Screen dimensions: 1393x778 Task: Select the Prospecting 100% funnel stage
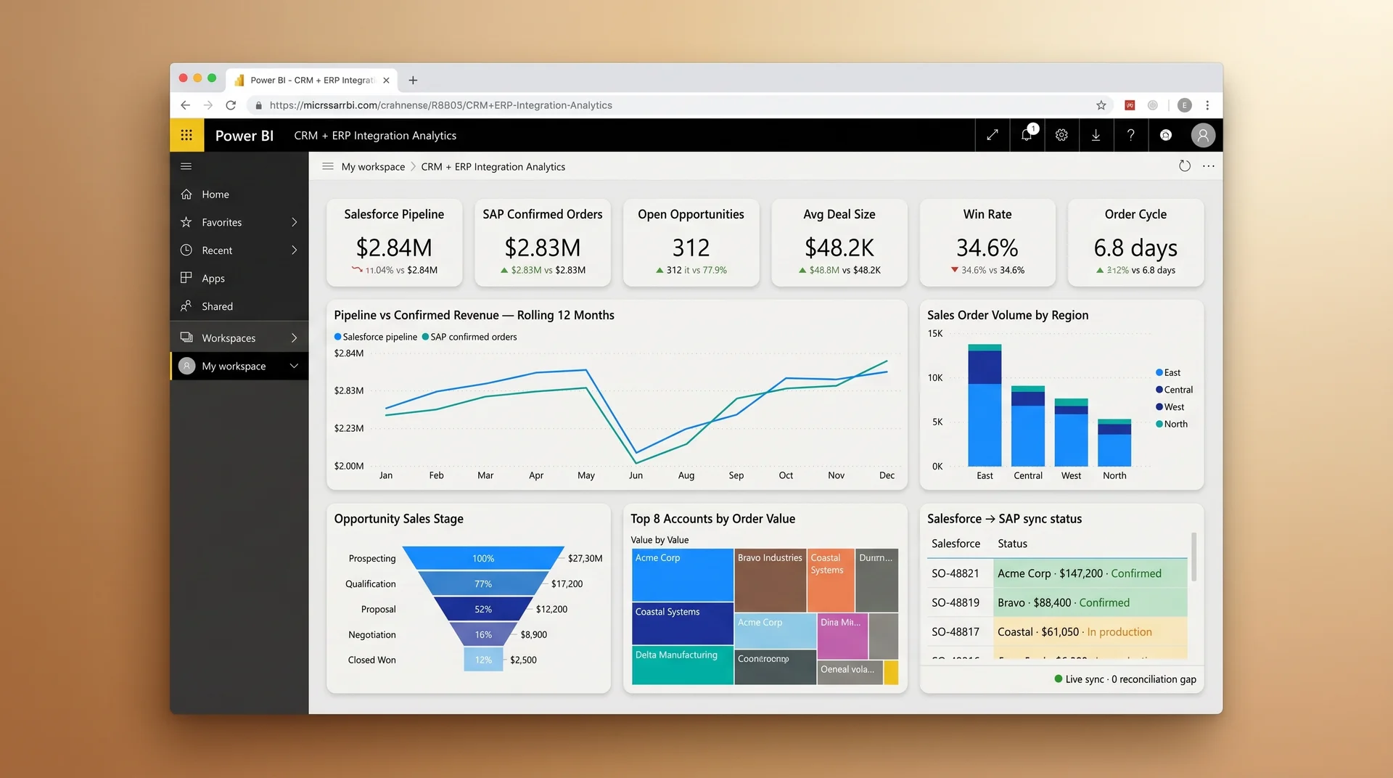tap(483, 558)
